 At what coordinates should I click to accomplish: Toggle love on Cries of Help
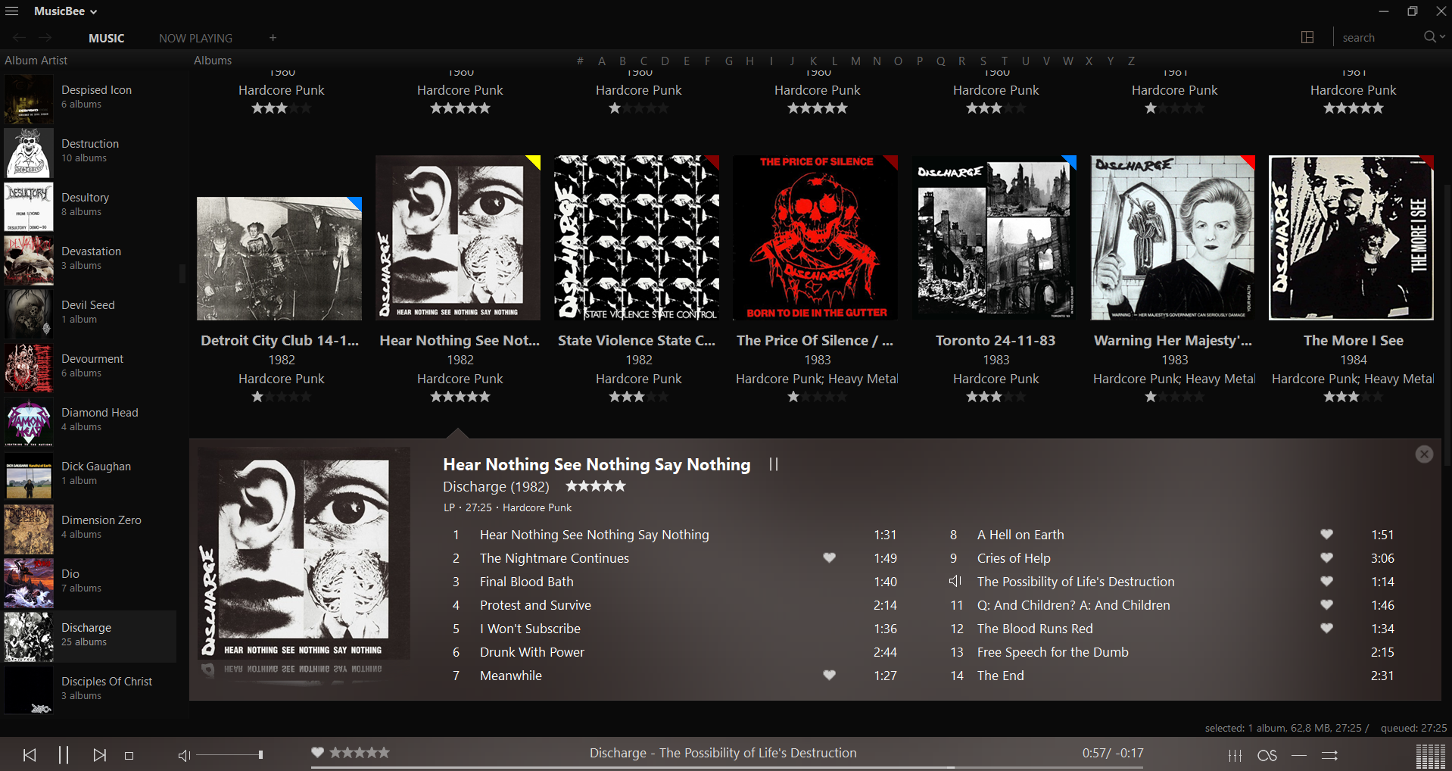point(1326,558)
